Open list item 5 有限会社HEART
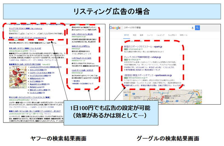 pos(36,78)
